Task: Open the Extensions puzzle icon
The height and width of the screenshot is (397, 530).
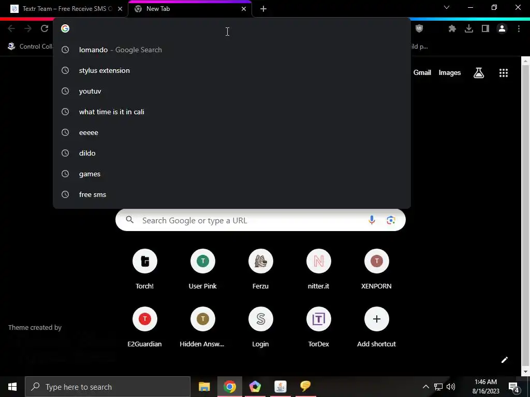Action: [452, 29]
